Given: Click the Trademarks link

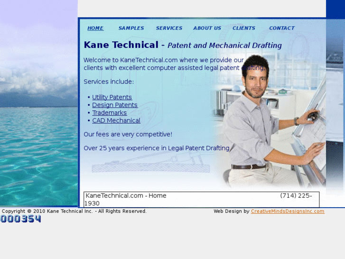Looking at the screenshot, I should tap(109, 113).
